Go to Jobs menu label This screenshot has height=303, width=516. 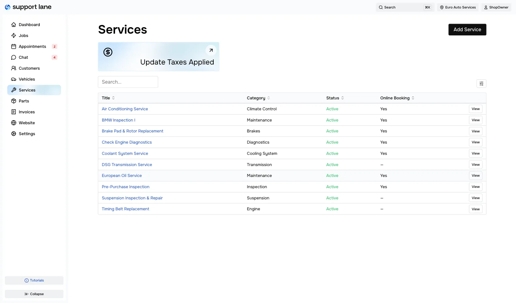coord(23,35)
